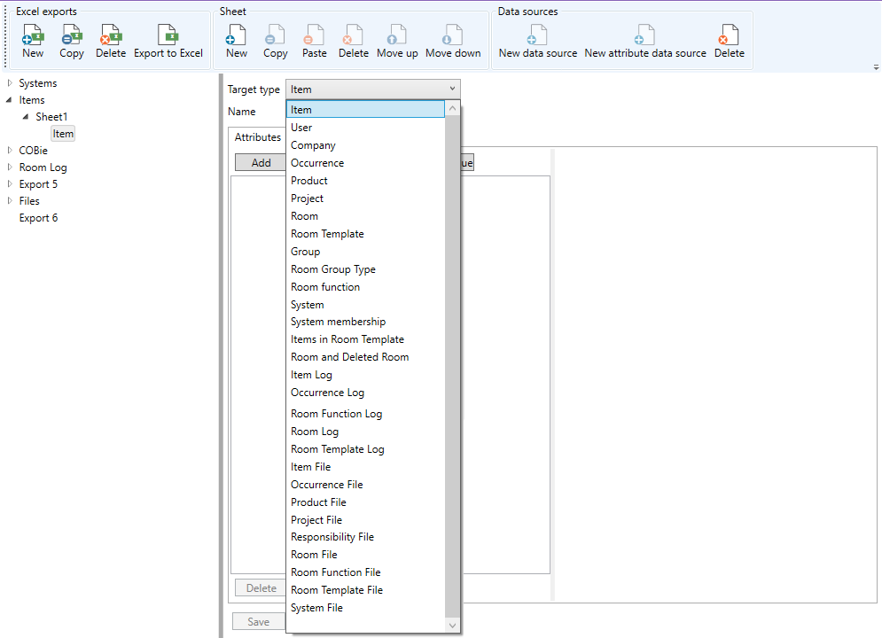882x638 pixels.
Task: Select Occurrence from the target type list
Action: pos(316,163)
